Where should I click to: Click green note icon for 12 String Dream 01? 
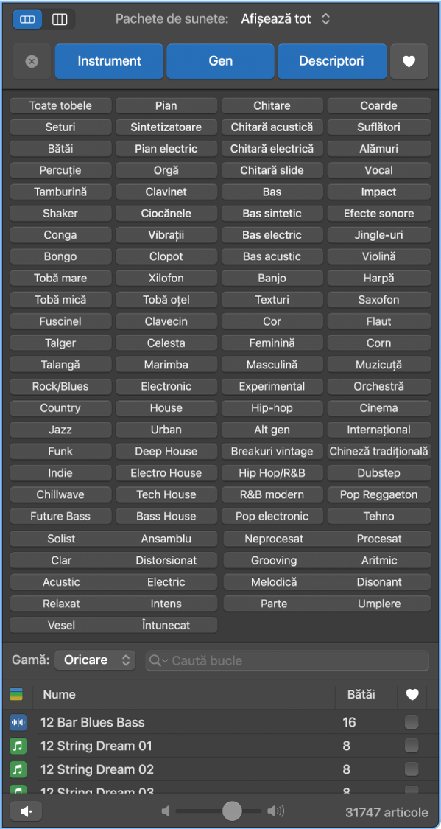(x=18, y=746)
